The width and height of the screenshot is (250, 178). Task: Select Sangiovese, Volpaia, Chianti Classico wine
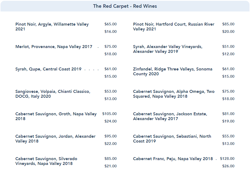click(x=53, y=94)
